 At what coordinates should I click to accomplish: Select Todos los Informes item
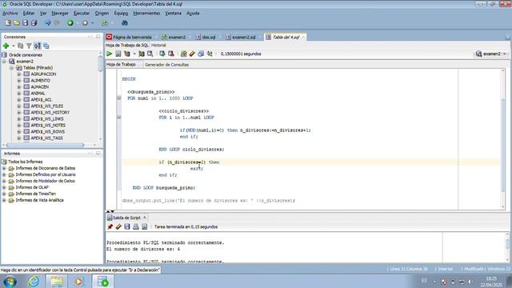coord(25,162)
